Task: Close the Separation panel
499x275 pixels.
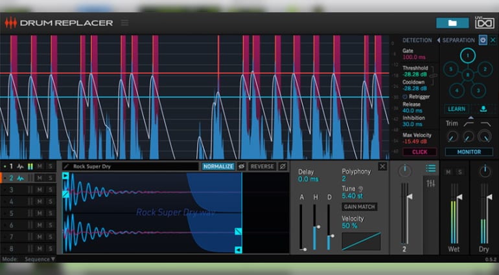Action: point(493,40)
